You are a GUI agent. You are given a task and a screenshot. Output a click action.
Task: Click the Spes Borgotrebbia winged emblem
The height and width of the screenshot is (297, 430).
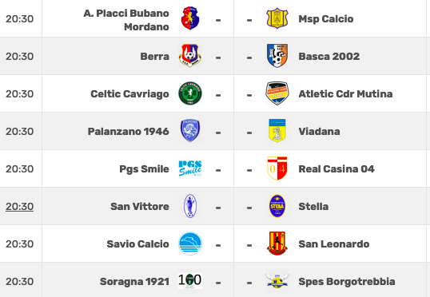277,281
